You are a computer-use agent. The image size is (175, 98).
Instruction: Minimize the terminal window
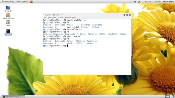124,15
